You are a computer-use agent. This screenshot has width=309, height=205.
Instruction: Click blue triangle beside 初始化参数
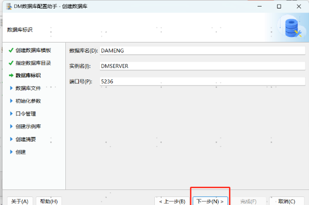click(x=11, y=101)
